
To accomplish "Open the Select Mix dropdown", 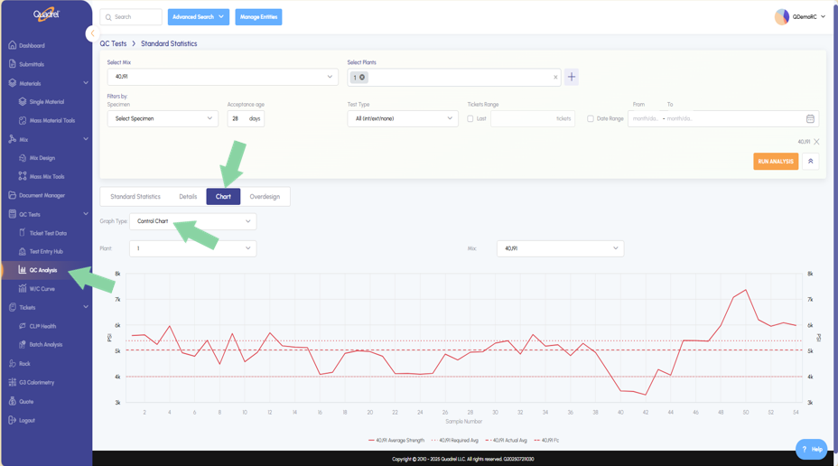I will [222, 77].
